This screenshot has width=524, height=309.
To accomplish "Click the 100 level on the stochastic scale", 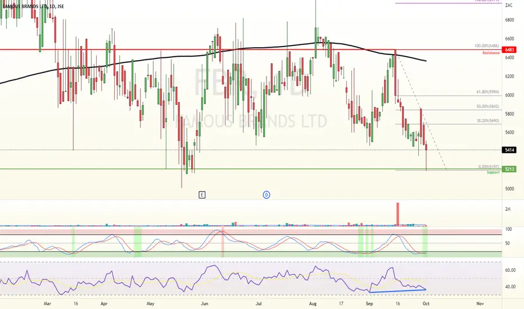I will [x=509, y=229].
